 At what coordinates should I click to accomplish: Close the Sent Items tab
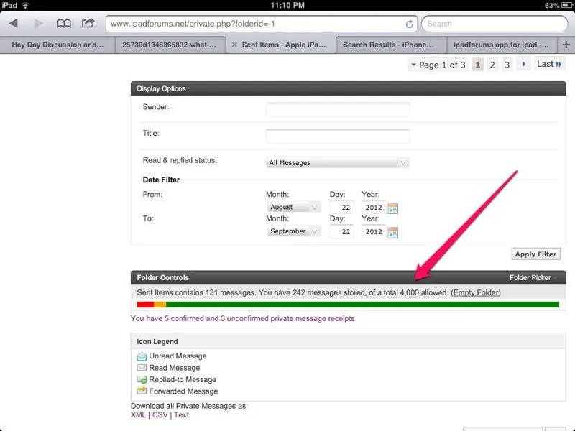[234, 45]
